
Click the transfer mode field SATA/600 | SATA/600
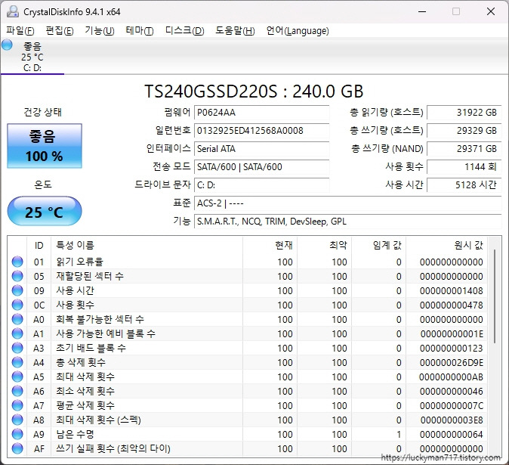261,167
